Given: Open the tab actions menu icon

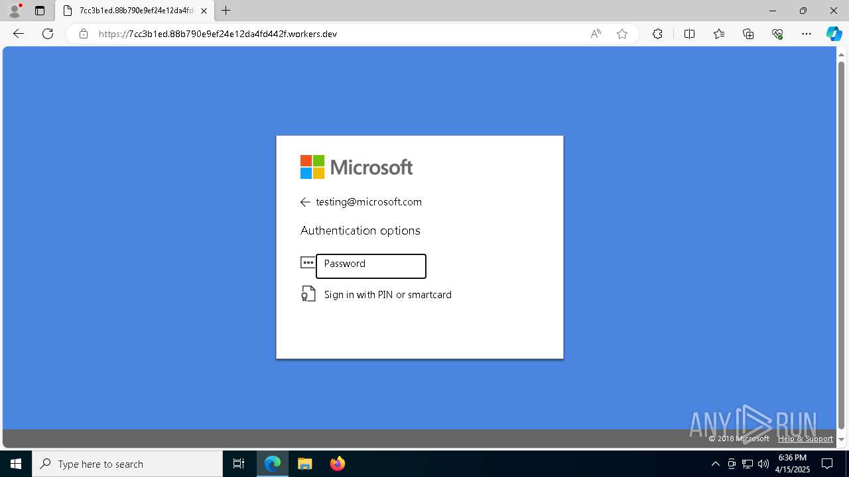Looking at the screenshot, I should (40, 11).
